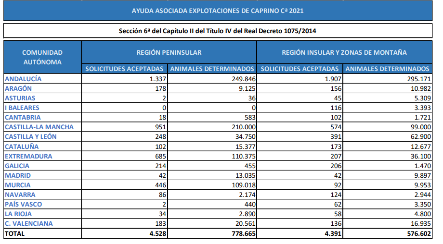Screen dimensions: 443x244
Task: Select the GALICIA row label
Action: [x=17, y=166]
